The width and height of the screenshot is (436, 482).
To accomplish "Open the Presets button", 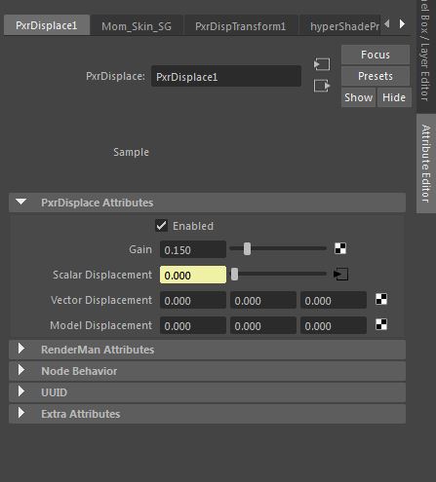I will (376, 76).
